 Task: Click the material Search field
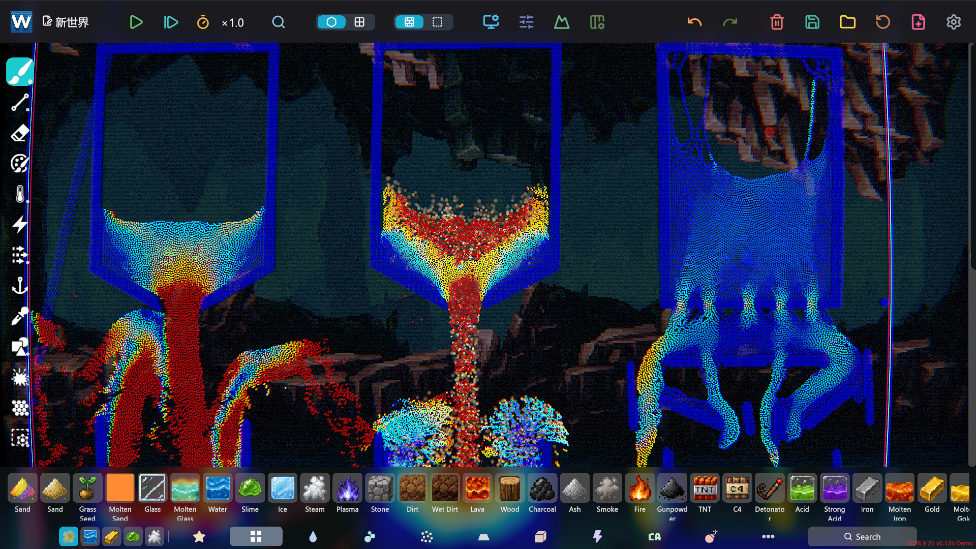862,536
